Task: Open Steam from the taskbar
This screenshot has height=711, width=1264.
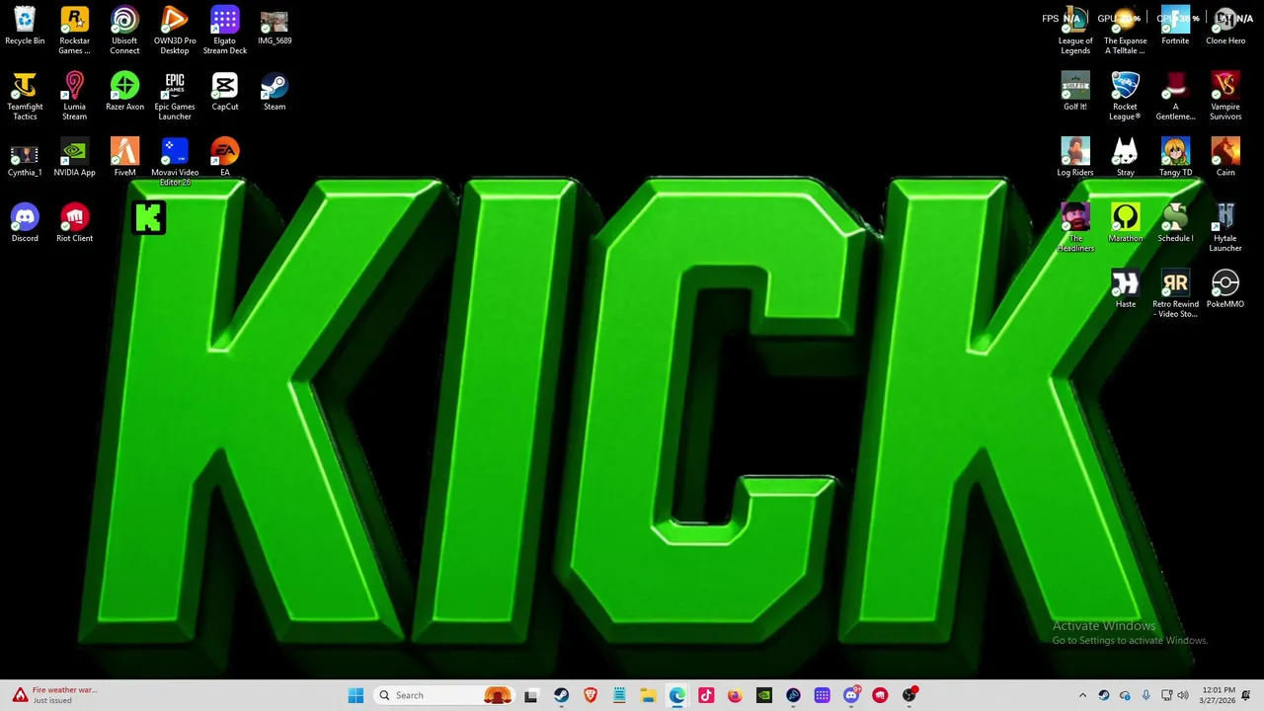Action: coord(561,695)
